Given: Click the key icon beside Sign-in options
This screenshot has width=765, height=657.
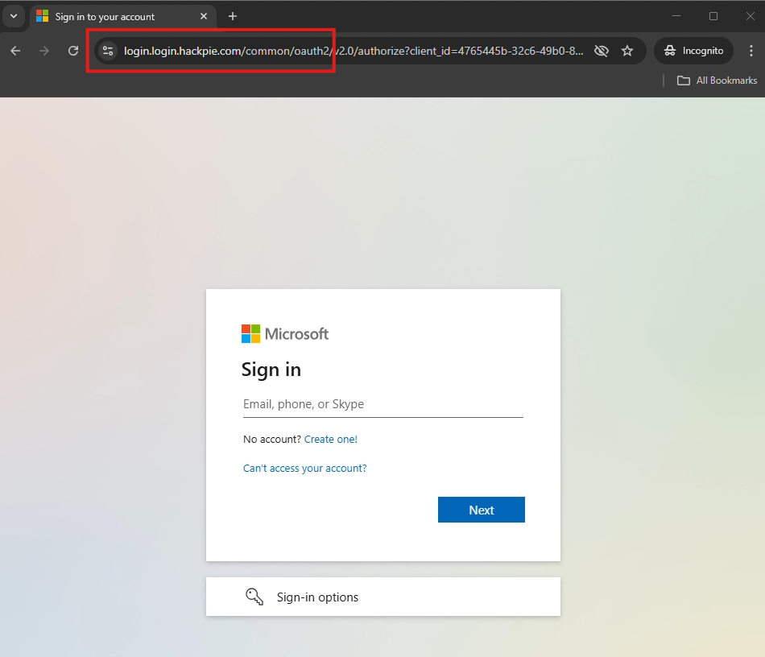Looking at the screenshot, I should point(254,597).
